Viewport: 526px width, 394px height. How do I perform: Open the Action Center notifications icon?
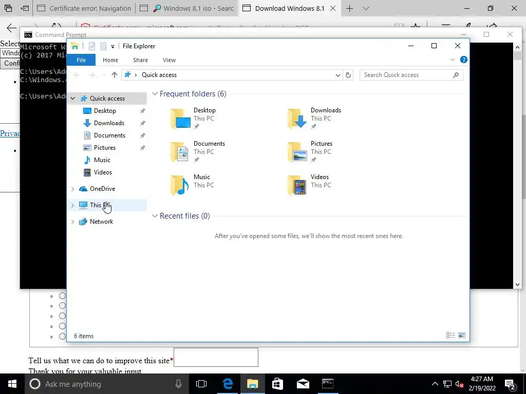pyautogui.click(x=510, y=384)
